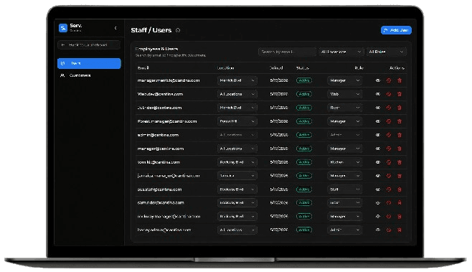Click the Joined column header
Screen dimensions: 472x272
point(276,67)
